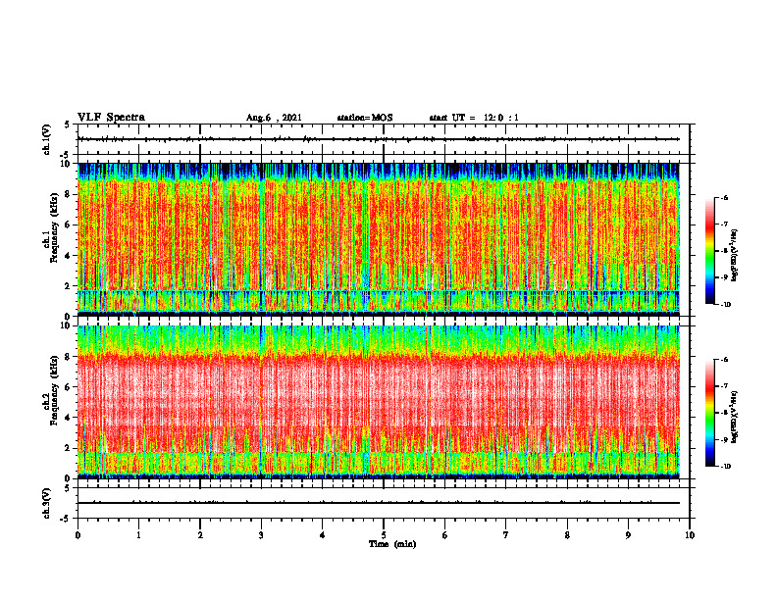Image resolution: width=777 pixels, height=600 pixels.
Task: Click the "6" kHz tick on ch.2 axis
Action: pyautogui.click(x=68, y=387)
